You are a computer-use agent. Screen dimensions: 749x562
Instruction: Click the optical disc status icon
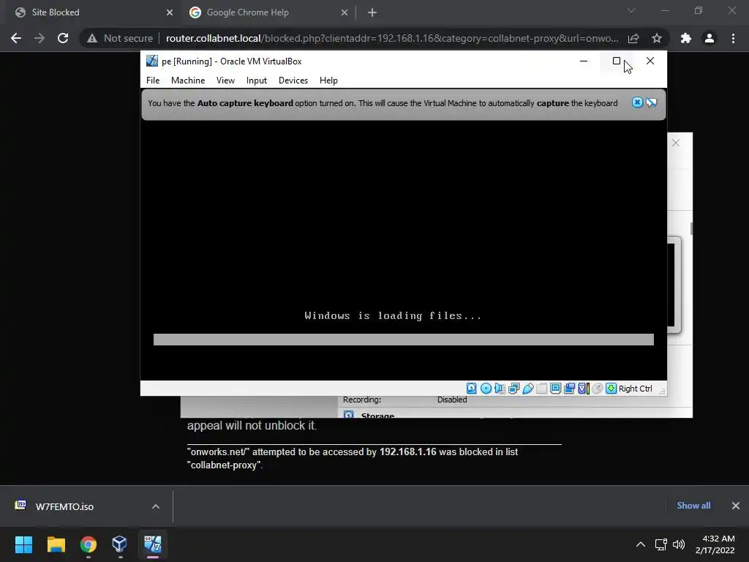pyautogui.click(x=486, y=389)
